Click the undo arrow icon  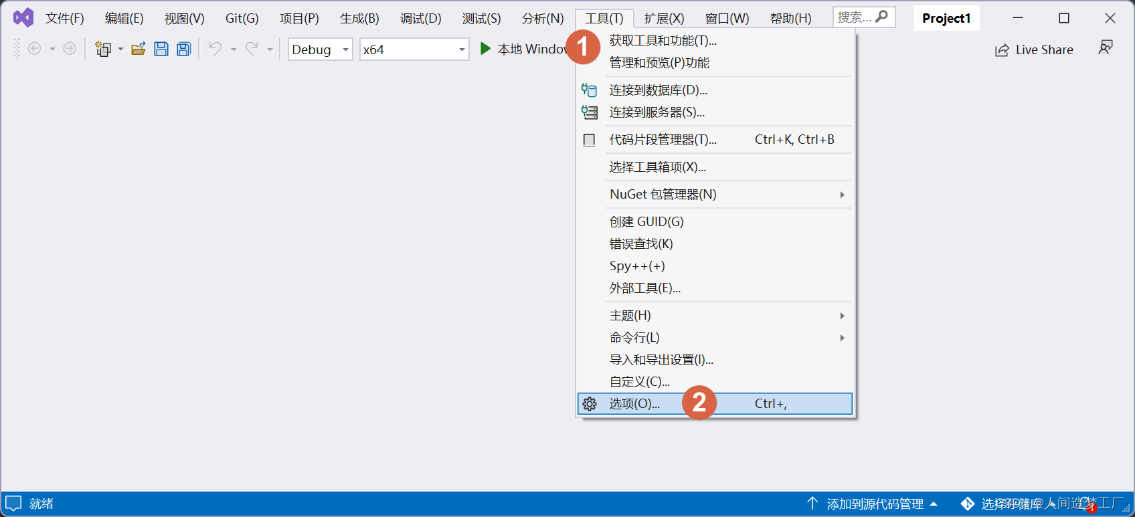click(x=215, y=48)
